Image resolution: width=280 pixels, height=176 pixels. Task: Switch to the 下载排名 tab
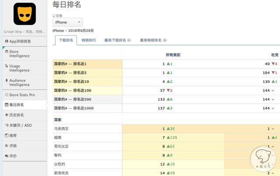pyautogui.click(x=66, y=40)
